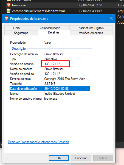Viewport: 124px width, 165px height.
Task: Select the Tamanho row
Action: pyautogui.click(x=50, y=84)
